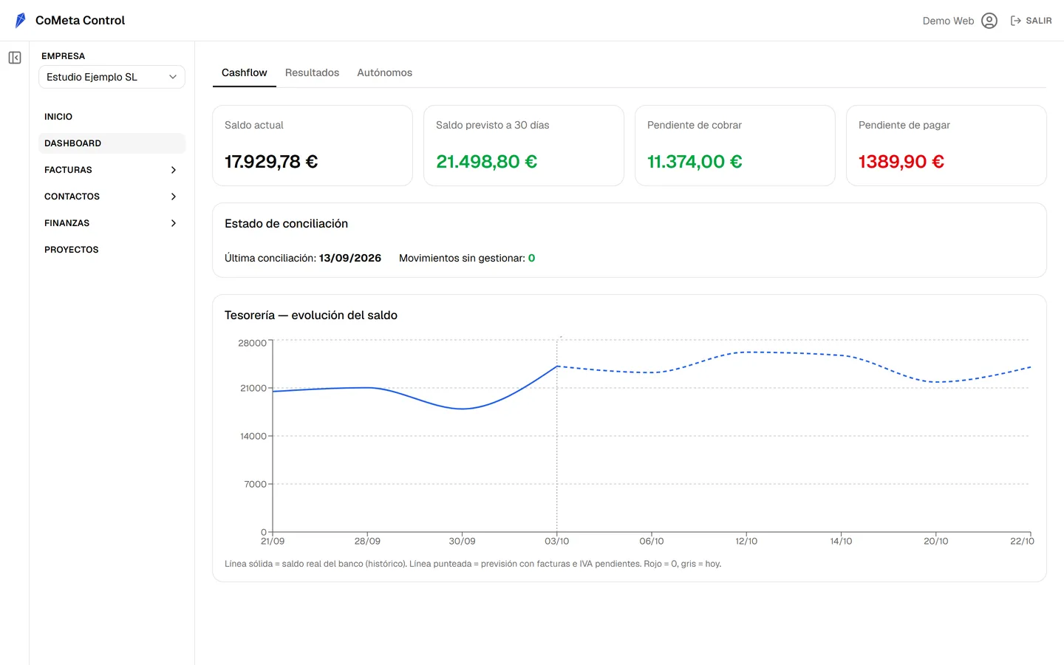Expand the FACTURAS menu chevron
1064x665 pixels.
[x=174, y=170]
